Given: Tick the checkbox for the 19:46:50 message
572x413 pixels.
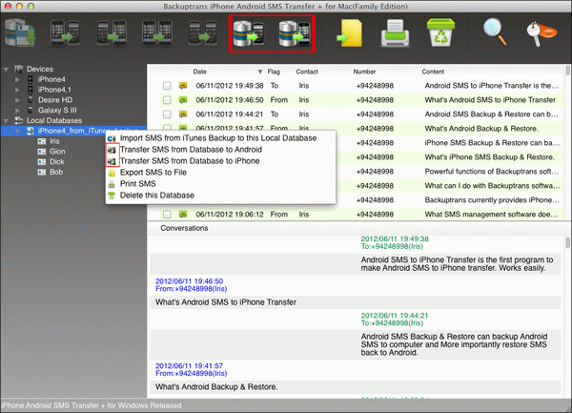Looking at the screenshot, I should pos(167,100).
